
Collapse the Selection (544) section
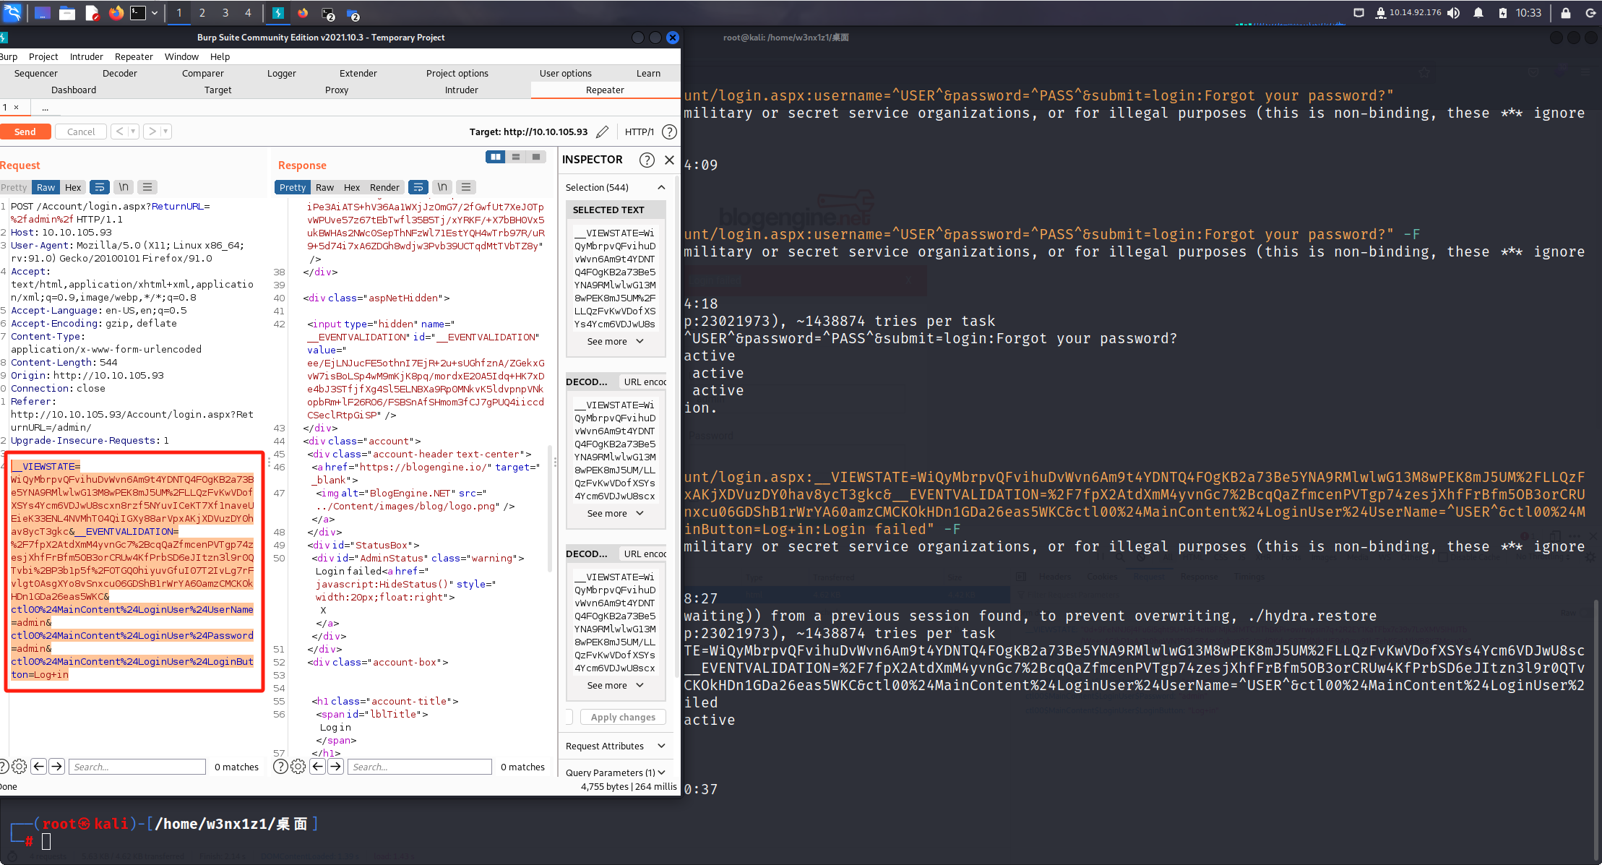(x=660, y=187)
